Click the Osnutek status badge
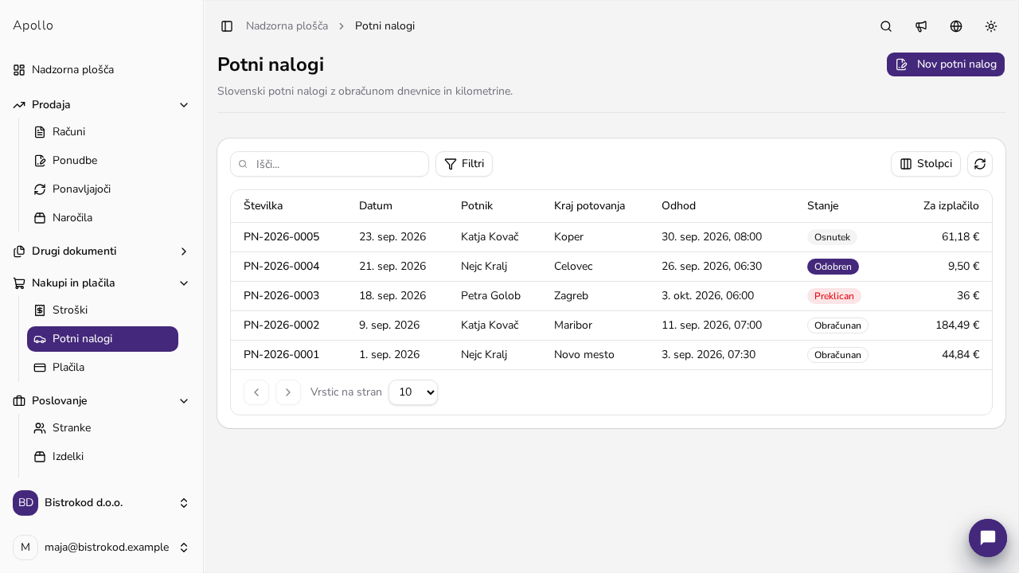The height and width of the screenshot is (573, 1019). [832, 237]
